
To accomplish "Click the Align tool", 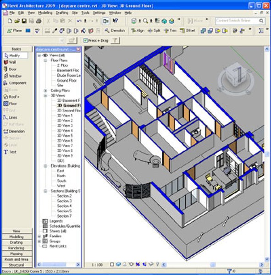I will 138,31.
